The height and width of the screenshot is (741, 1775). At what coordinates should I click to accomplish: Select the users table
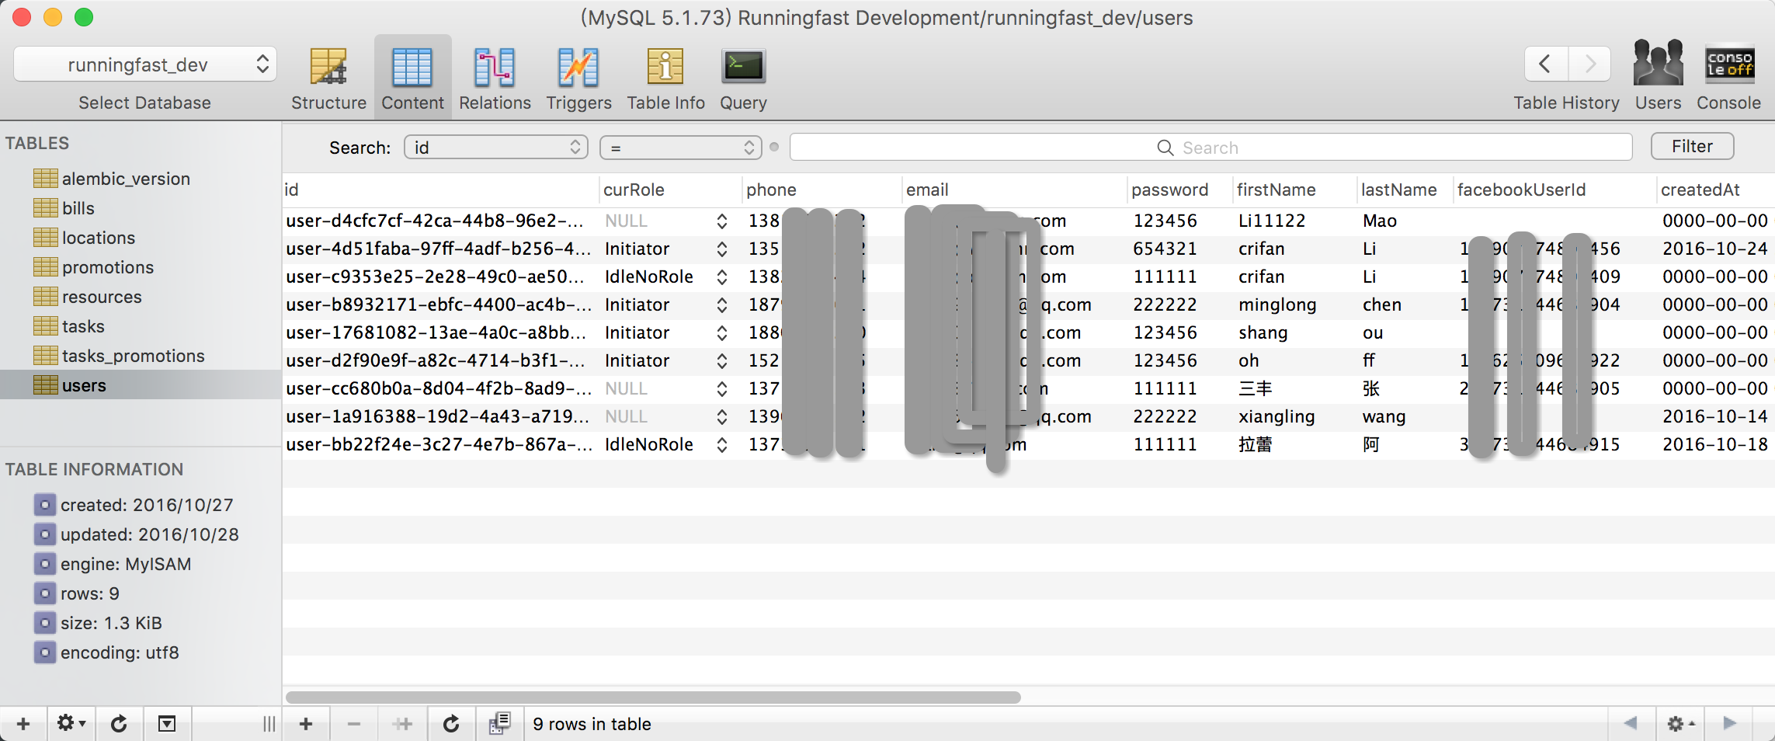point(141,385)
